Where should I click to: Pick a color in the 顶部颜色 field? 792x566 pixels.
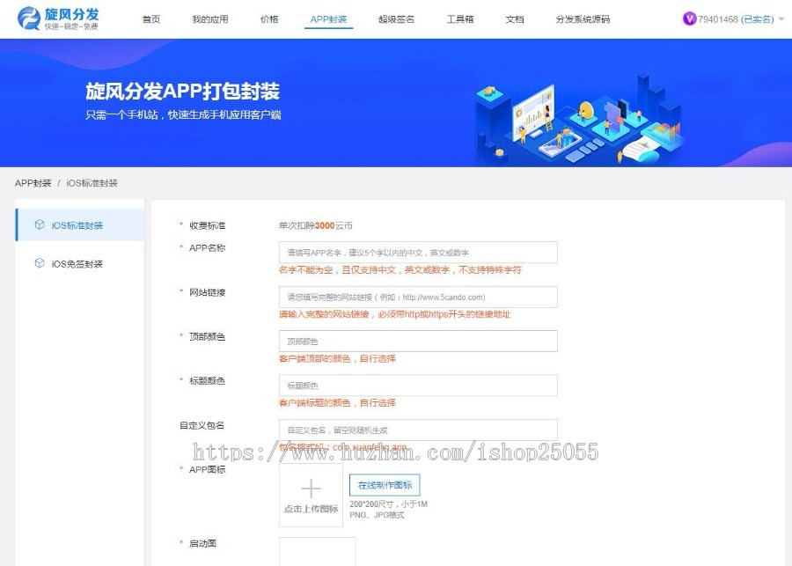[x=418, y=341]
